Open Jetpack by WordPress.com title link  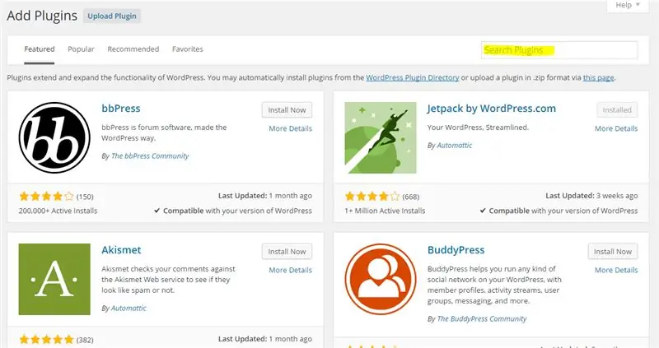(491, 109)
